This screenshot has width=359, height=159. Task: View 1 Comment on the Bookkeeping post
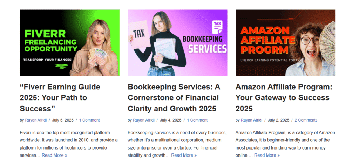pos(197,120)
